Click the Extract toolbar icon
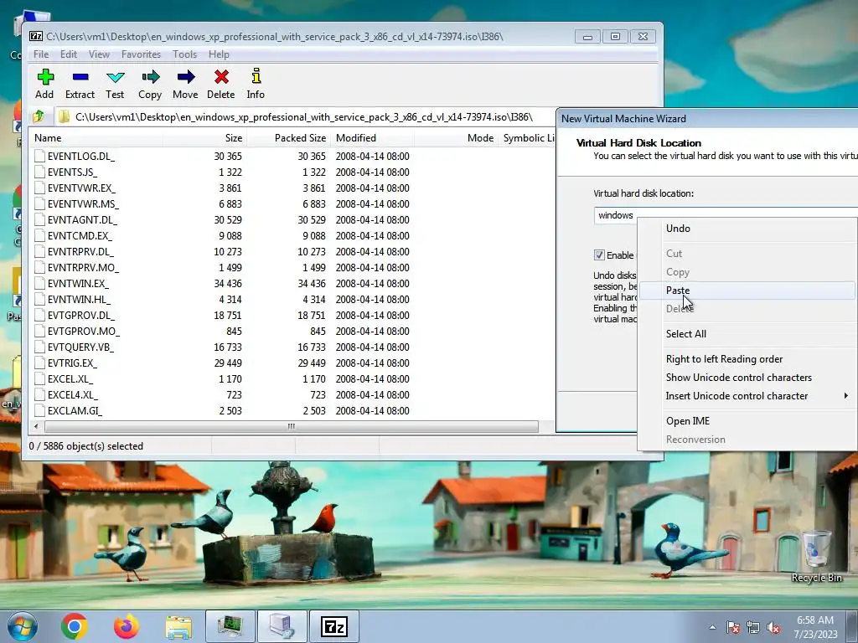This screenshot has height=643, width=858. 80,77
